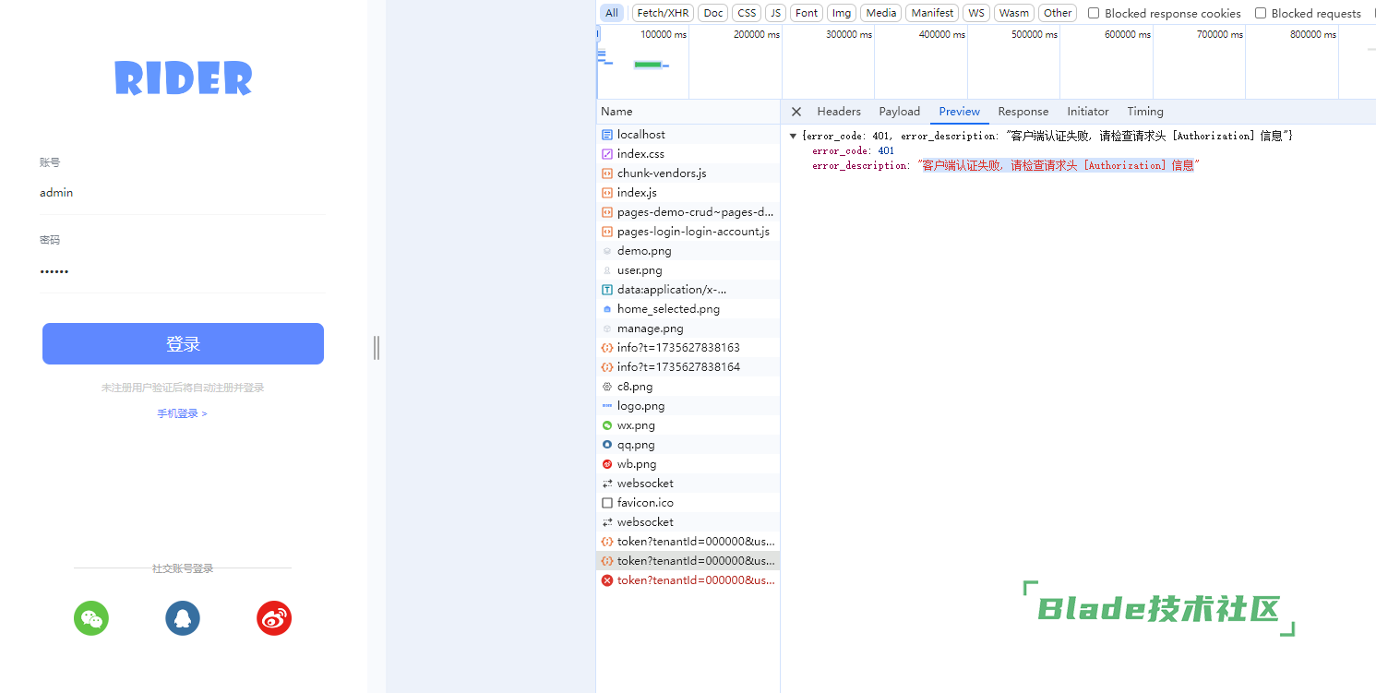Filter requests by Font
Image resolution: width=1376 pixels, height=693 pixels.
tap(807, 13)
